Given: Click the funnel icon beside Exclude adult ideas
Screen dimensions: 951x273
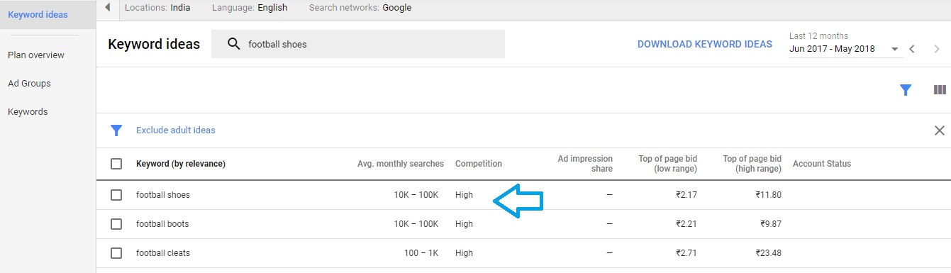Looking at the screenshot, I should click(x=116, y=130).
